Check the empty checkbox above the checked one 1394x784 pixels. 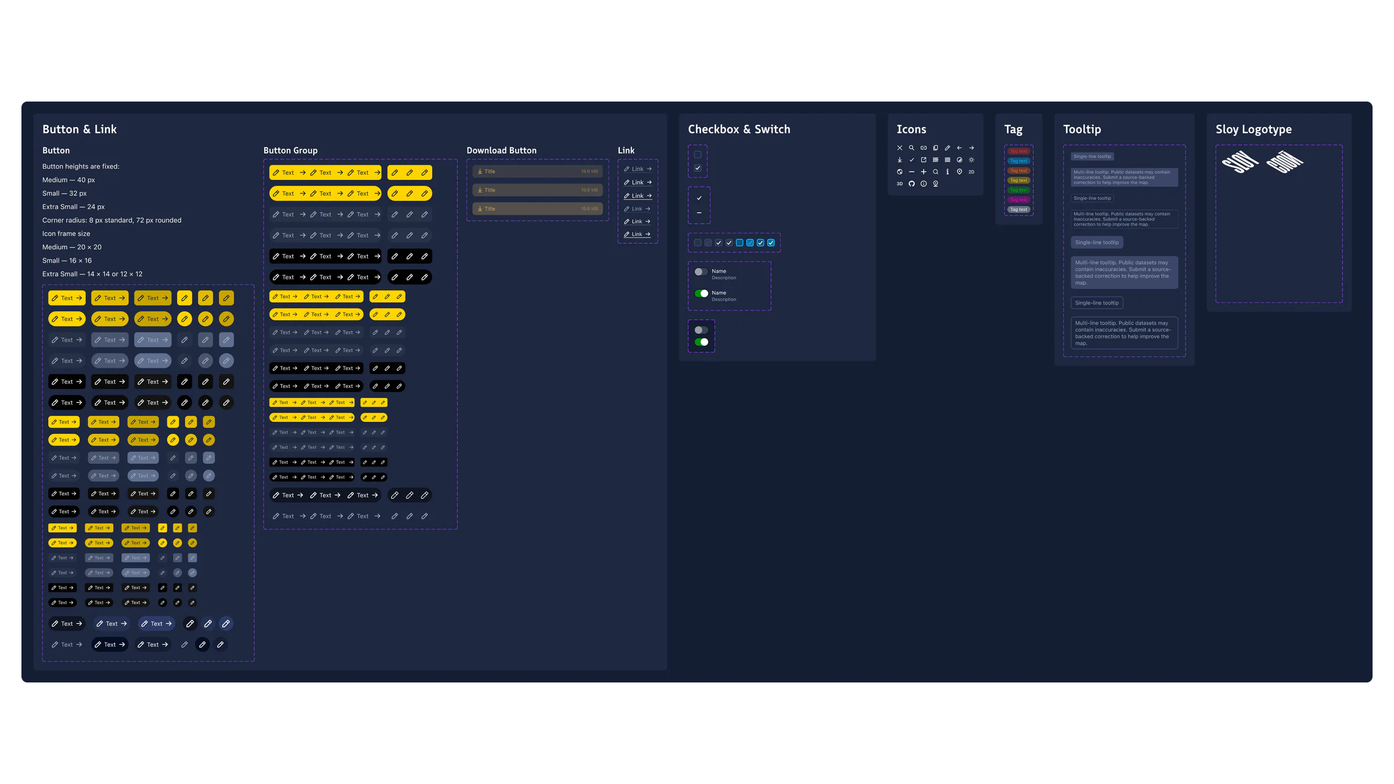[698, 154]
